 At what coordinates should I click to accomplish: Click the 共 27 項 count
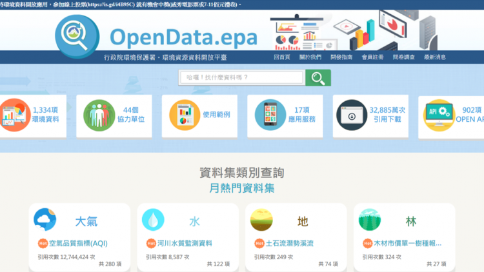pyautogui.click(x=437, y=264)
